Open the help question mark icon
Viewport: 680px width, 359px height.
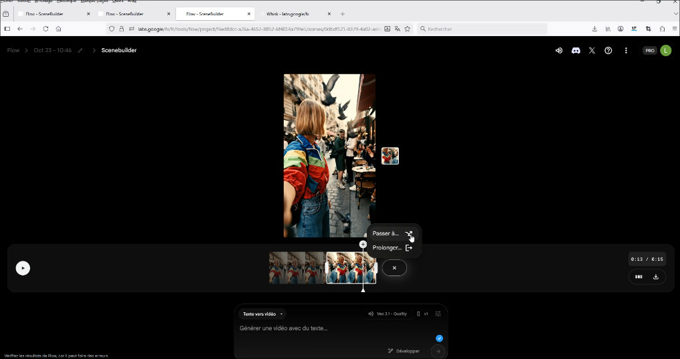coord(608,51)
